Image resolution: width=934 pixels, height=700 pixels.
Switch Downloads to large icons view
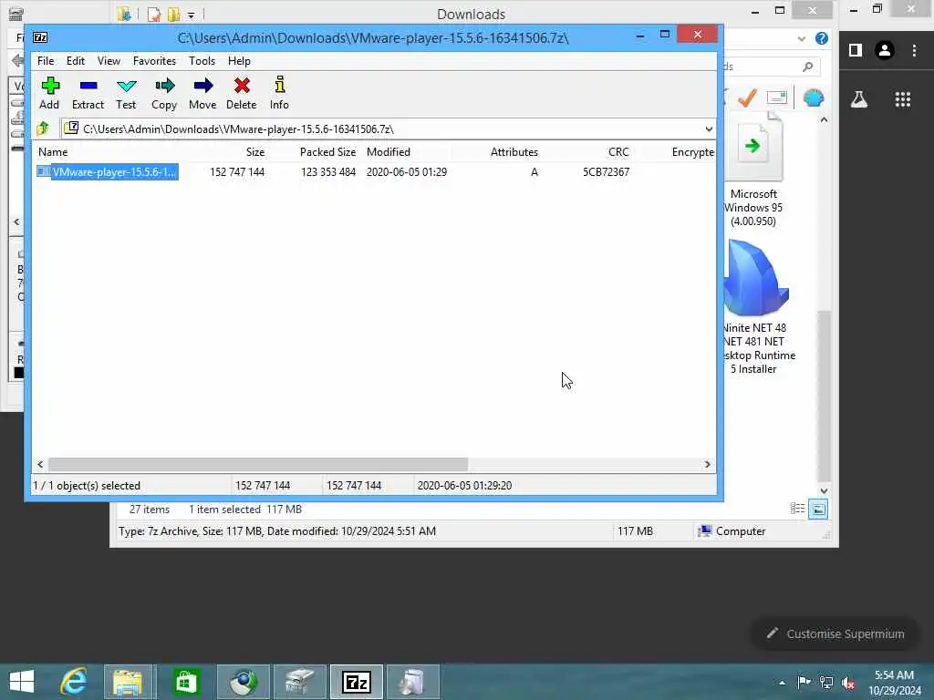(x=818, y=509)
